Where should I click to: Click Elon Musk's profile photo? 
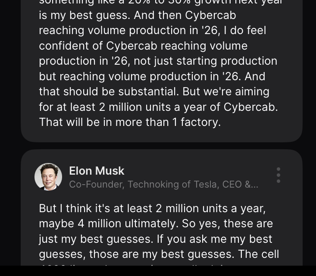[48, 177]
